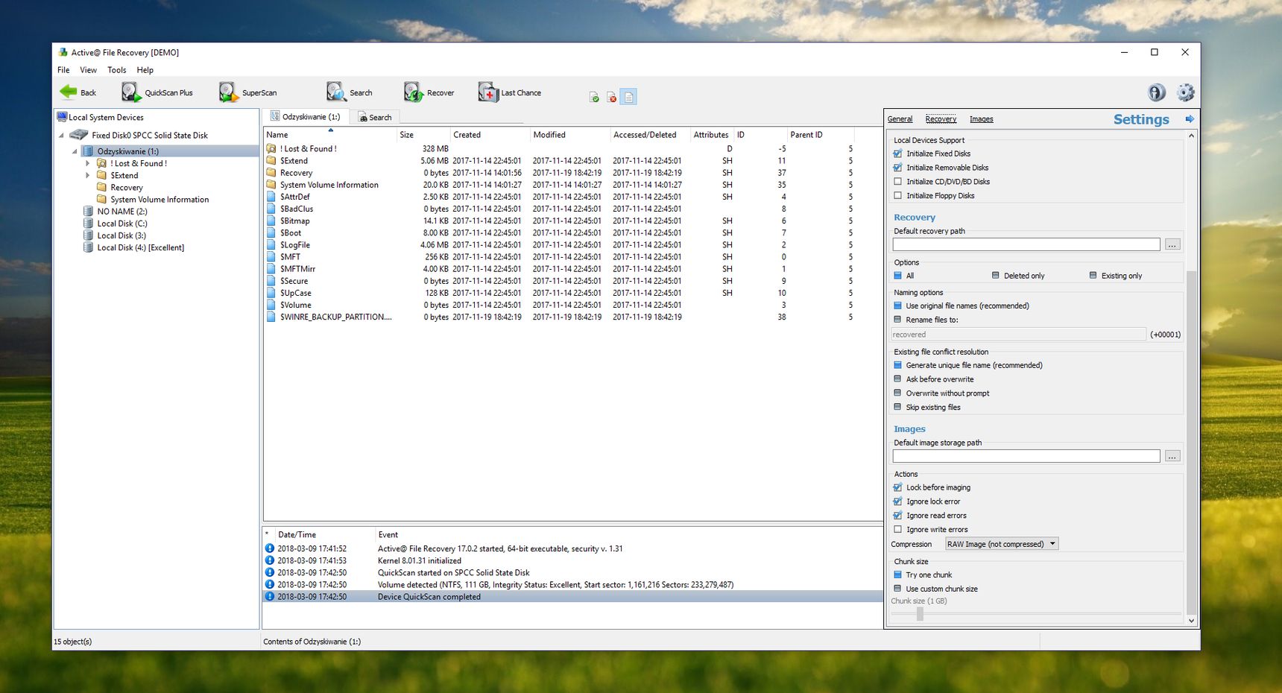Image resolution: width=1282 pixels, height=693 pixels.
Task: Open the View menu
Action: (88, 70)
